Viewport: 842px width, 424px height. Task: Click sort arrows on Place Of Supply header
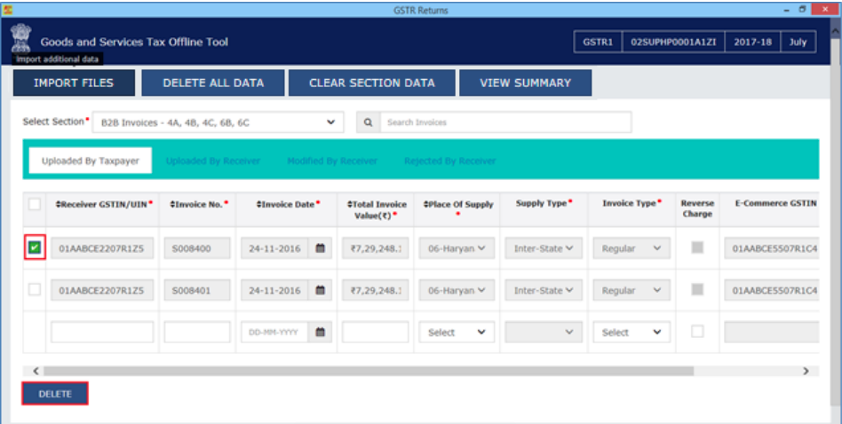pos(425,204)
